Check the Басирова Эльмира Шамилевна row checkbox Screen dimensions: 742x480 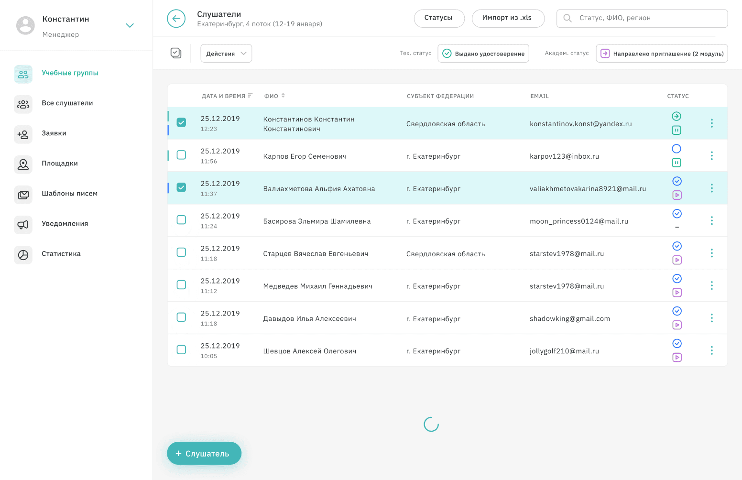(x=181, y=220)
